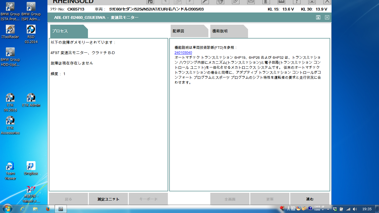Screen dimensions: 379x213
Task: Open the network signal tray icon
Action: 348,209
